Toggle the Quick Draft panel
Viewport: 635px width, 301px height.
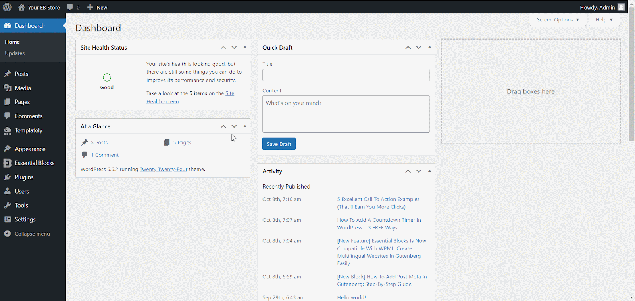pyautogui.click(x=429, y=47)
